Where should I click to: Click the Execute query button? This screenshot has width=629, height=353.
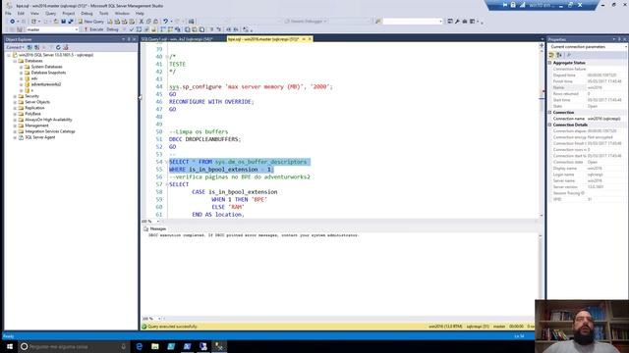(94, 29)
